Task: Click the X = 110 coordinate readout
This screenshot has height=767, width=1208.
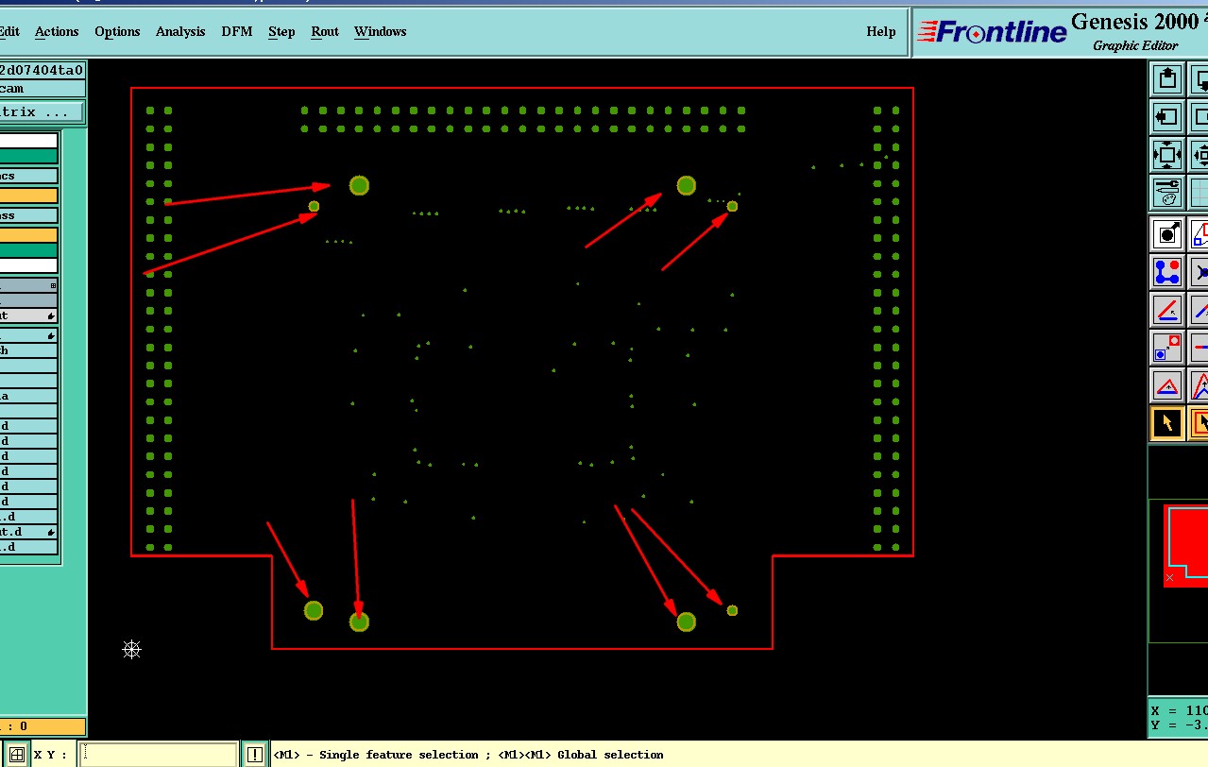Action: pyautogui.click(x=1179, y=710)
